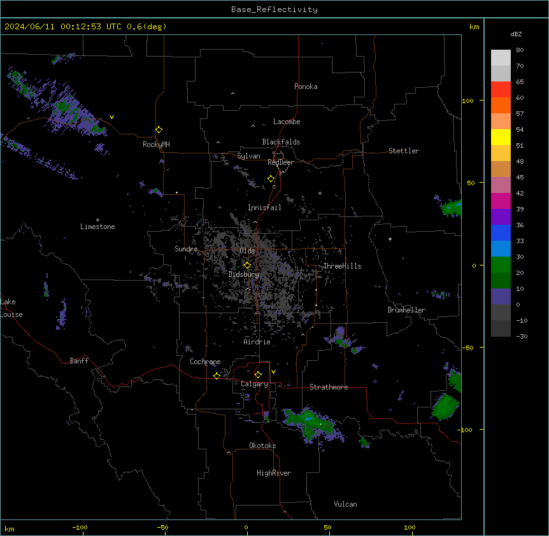This screenshot has width=549, height=536.
Task: Click the RockyMH label
Action: pos(156,145)
